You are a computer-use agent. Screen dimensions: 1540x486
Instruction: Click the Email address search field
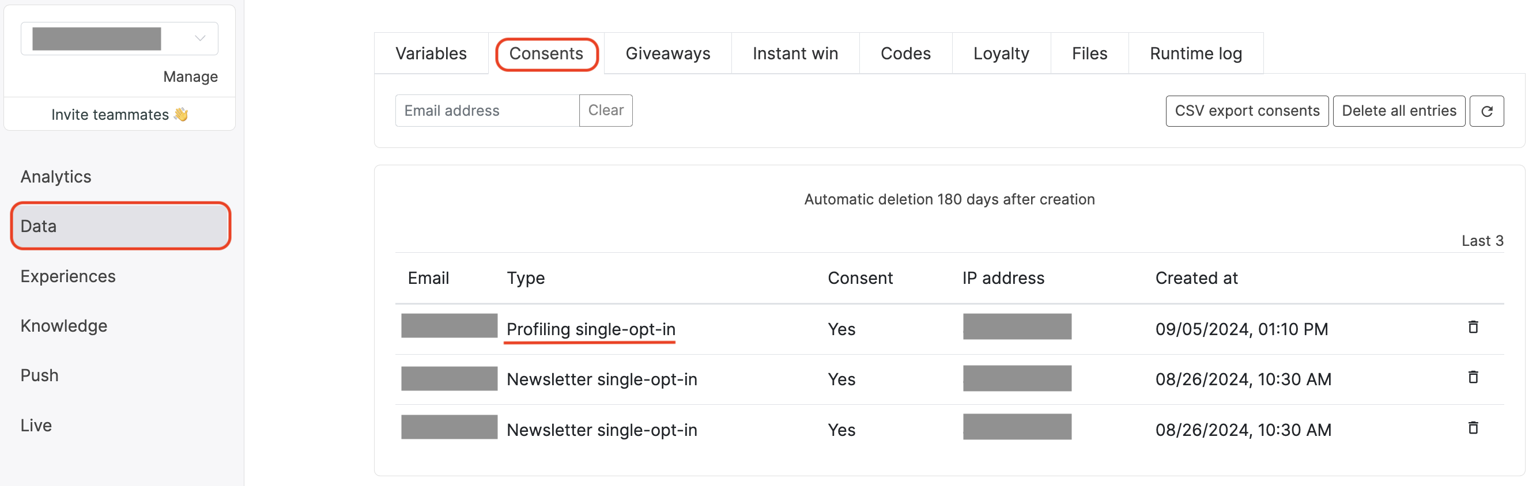486,111
